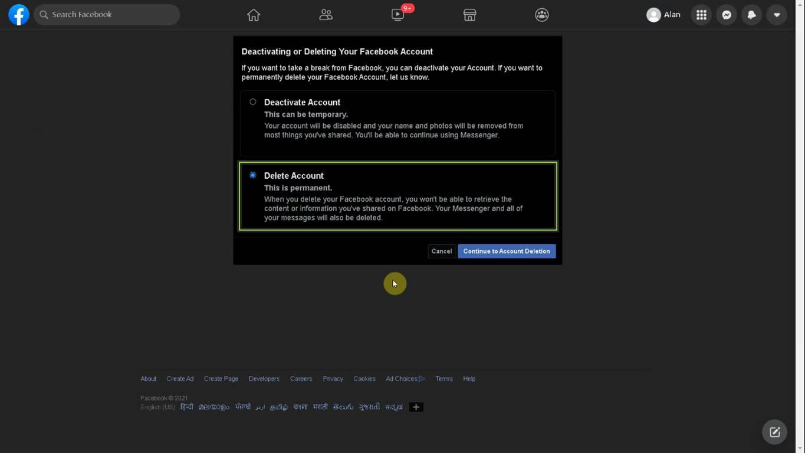Image resolution: width=805 pixels, height=453 pixels.
Task: Open the Help footer link
Action: tap(469, 379)
